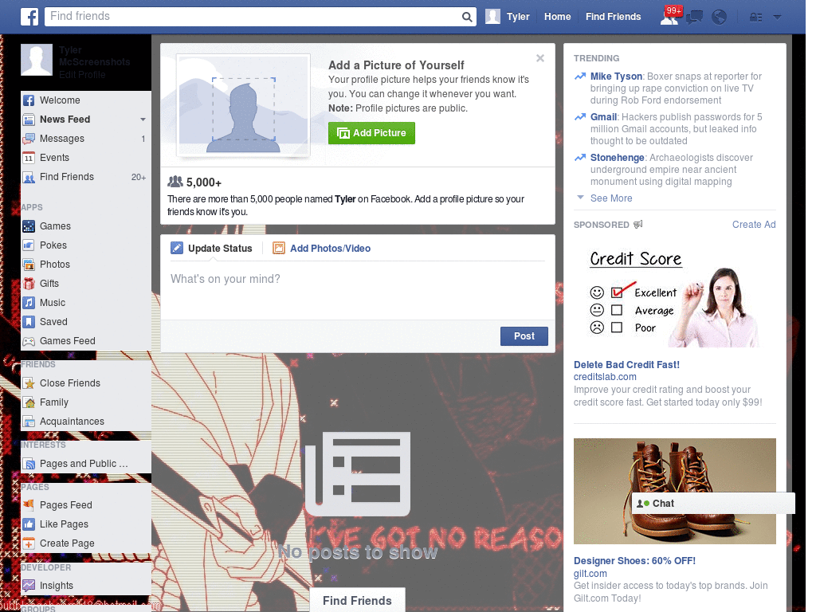Image resolution: width=816 pixels, height=612 pixels.
Task: Click the News Feed icon in sidebar
Action: pyautogui.click(x=29, y=120)
